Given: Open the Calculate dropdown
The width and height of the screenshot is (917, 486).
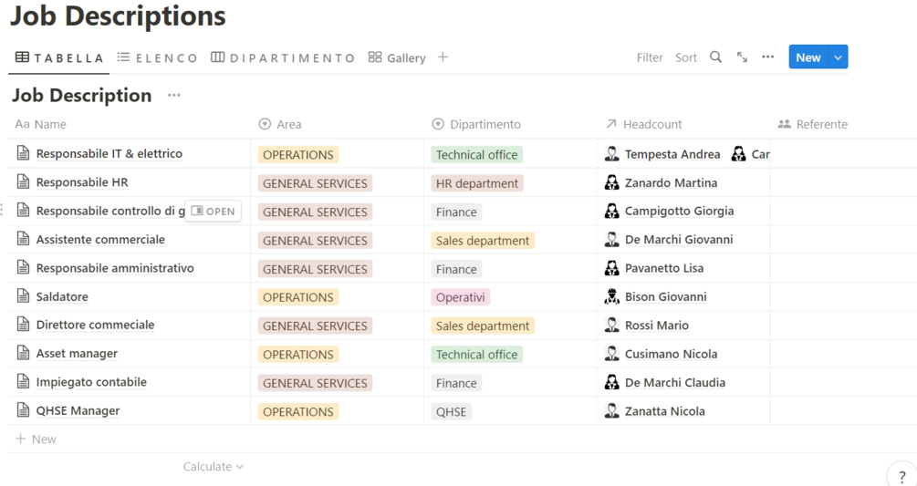Looking at the screenshot, I should pyautogui.click(x=214, y=467).
